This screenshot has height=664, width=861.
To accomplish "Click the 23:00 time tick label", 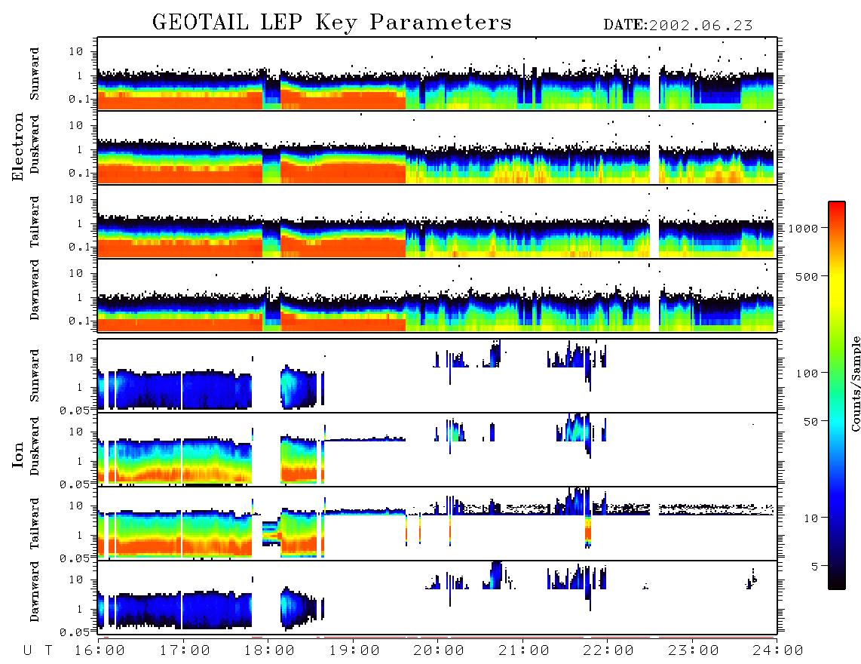I will (693, 651).
